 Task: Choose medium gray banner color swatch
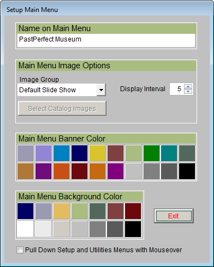click(x=151, y=171)
